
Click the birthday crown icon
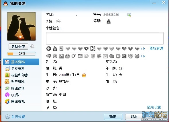[x=84, y=75]
